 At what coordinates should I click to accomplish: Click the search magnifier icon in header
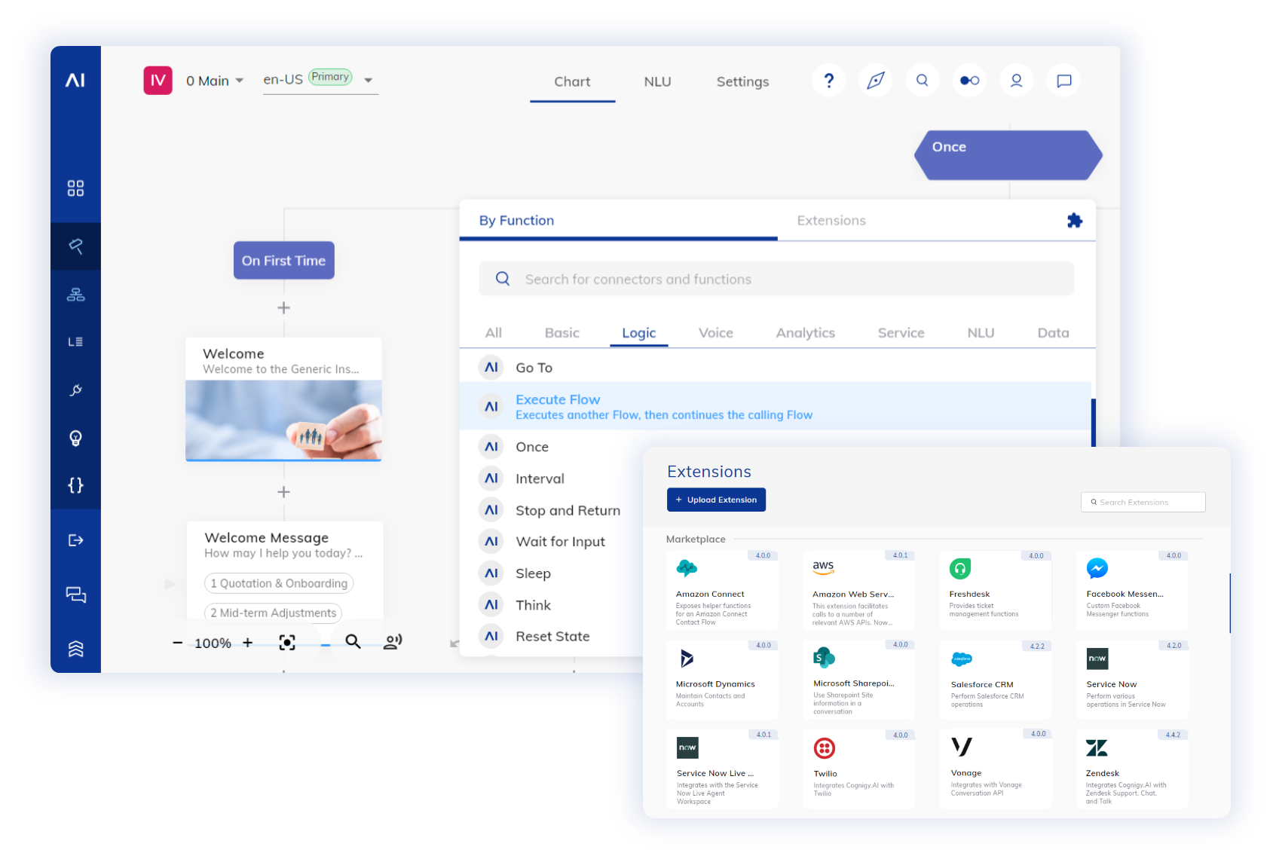point(923,81)
